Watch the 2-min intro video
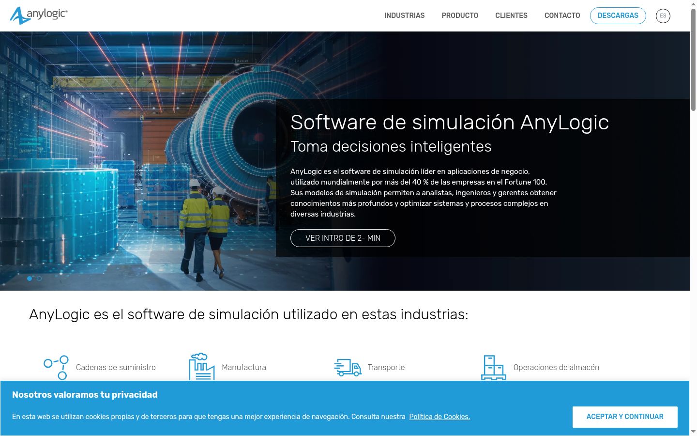Image resolution: width=697 pixels, height=436 pixels. pyautogui.click(x=343, y=238)
